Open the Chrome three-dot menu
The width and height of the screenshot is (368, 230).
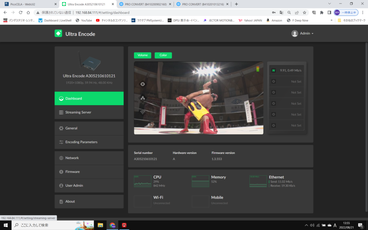[x=363, y=13]
